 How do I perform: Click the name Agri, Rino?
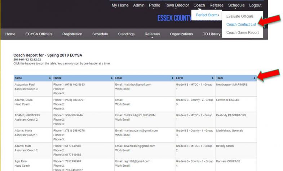pyautogui.click(x=21, y=161)
